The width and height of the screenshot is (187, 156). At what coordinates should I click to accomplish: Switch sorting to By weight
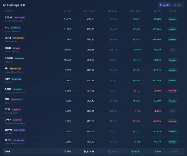(x=164, y=5)
